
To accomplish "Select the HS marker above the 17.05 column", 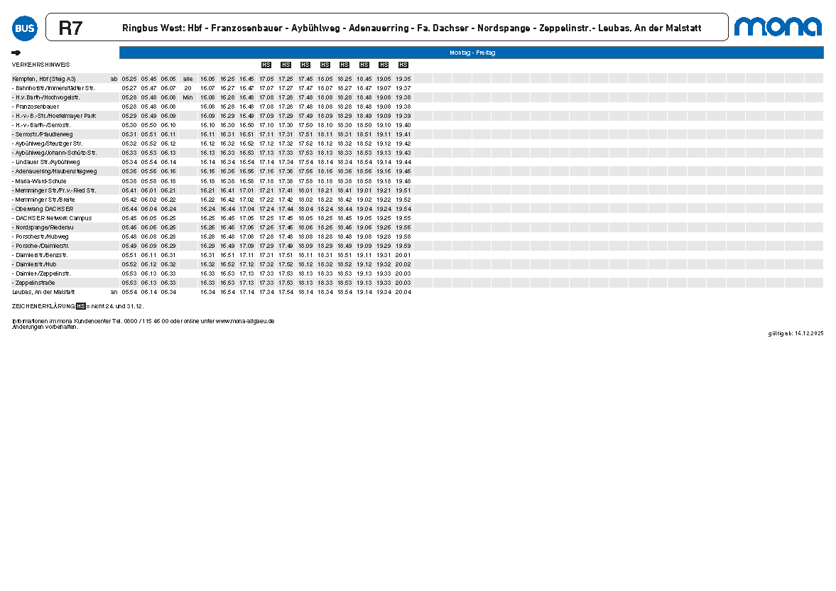I will [266, 65].
